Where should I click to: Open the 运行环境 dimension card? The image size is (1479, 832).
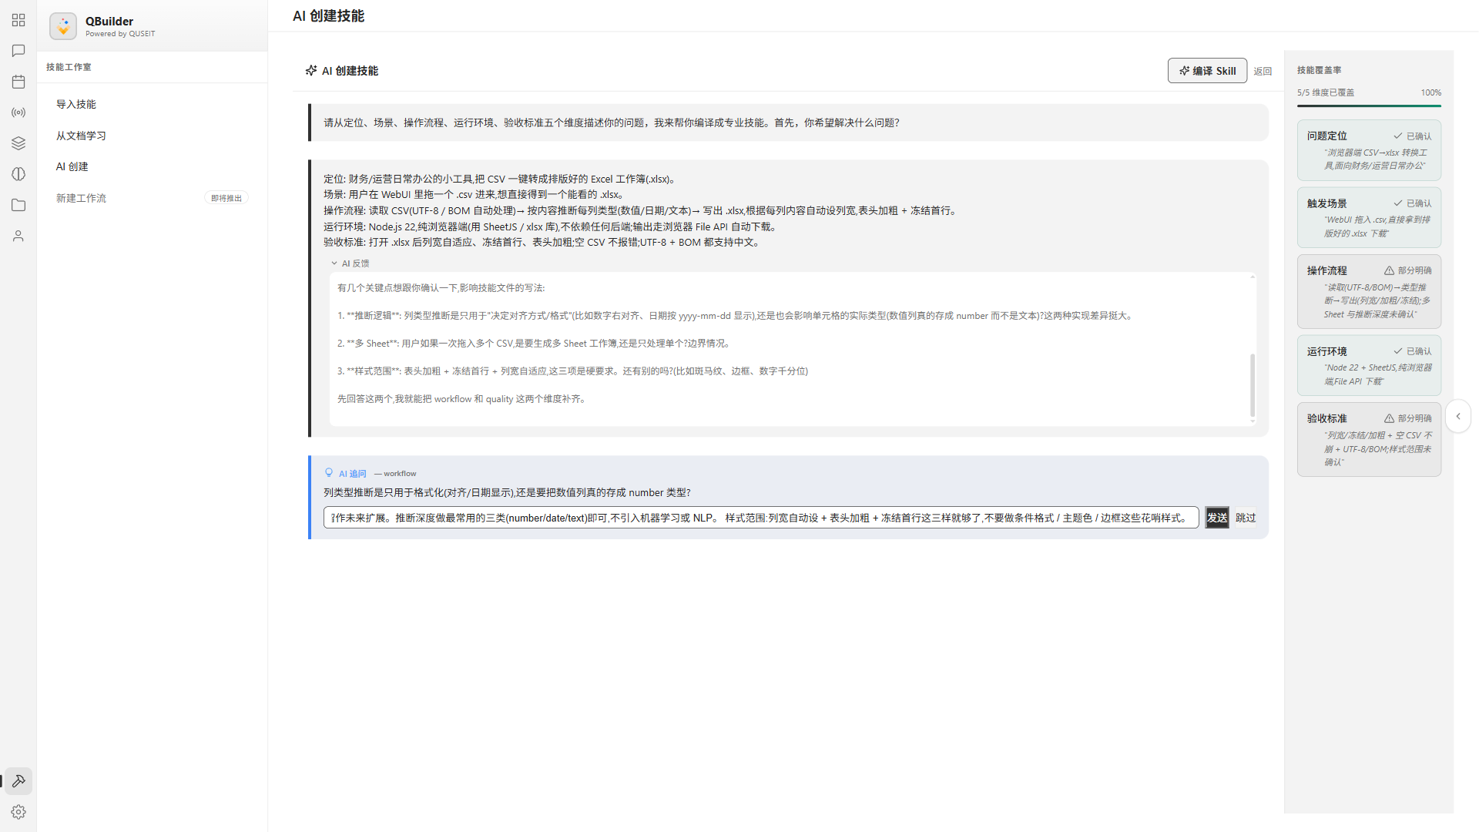(1369, 365)
